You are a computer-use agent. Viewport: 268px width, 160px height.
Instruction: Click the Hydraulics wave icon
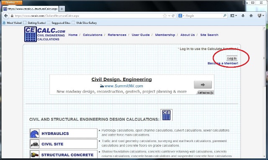(34, 134)
